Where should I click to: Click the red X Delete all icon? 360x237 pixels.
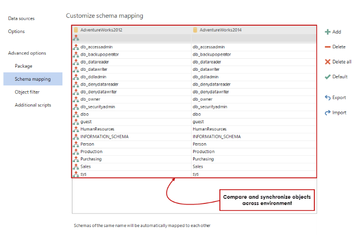pos(327,62)
